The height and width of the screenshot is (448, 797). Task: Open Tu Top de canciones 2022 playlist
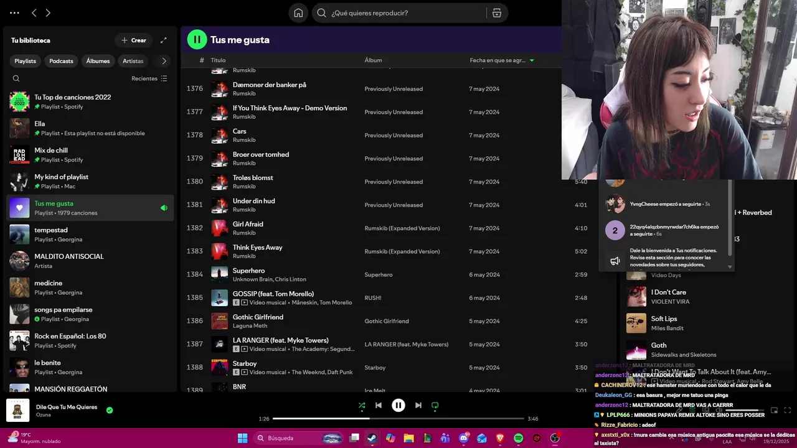coord(90,101)
